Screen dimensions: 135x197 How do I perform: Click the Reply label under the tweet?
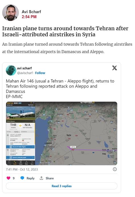30,178
